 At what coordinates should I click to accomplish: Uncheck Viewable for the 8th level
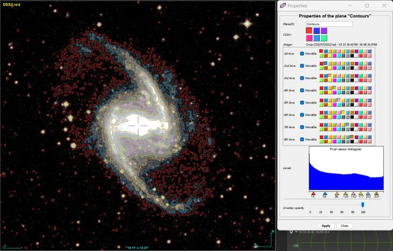coord(302,140)
